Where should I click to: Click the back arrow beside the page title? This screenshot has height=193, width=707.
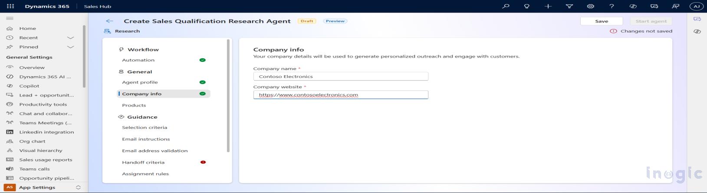109,21
